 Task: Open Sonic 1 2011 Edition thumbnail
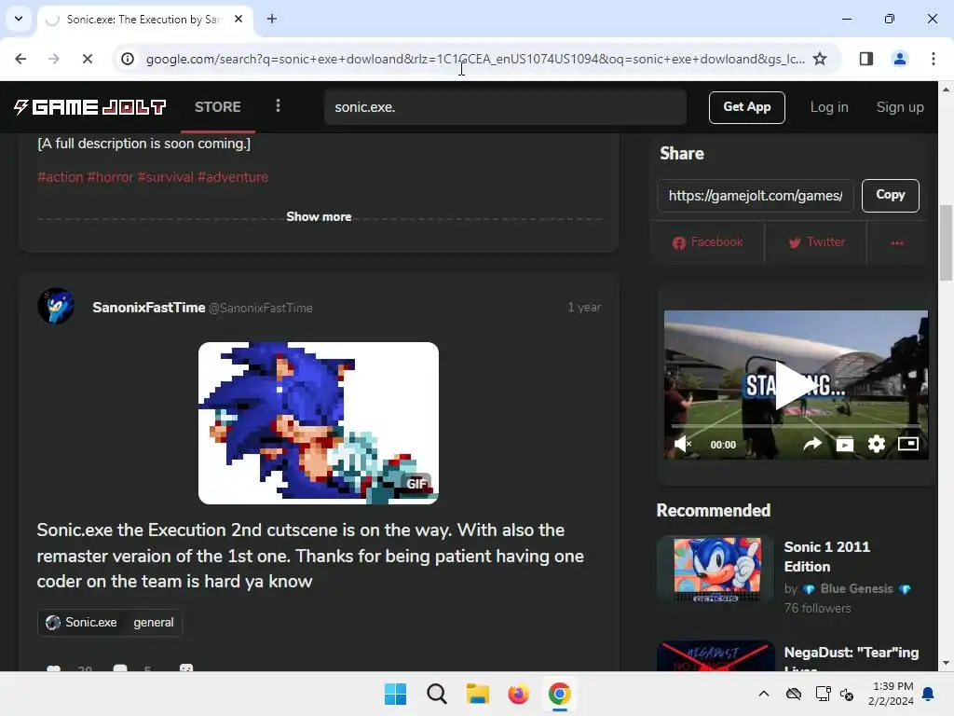tap(715, 569)
